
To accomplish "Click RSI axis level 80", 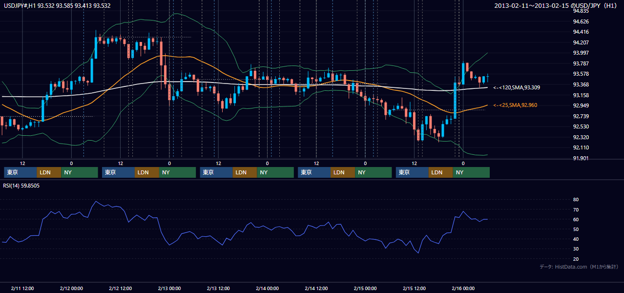I will tap(576, 200).
